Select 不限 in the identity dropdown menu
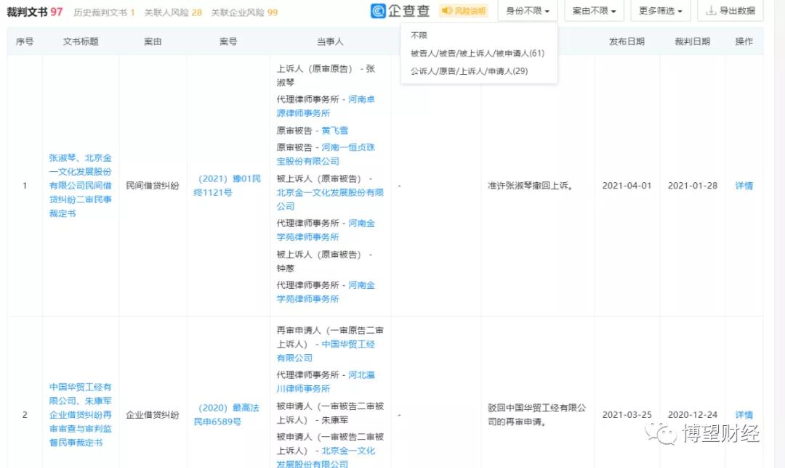This screenshot has width=785, height=468. [x=418, y=34]
